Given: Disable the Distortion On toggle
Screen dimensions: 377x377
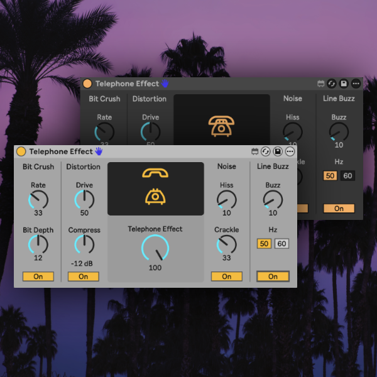Looking at the screenshot, I should [x=84, y=276].
